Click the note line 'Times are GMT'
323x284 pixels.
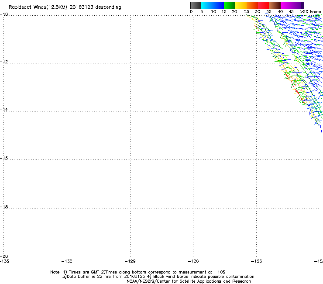tap(84, 272)
